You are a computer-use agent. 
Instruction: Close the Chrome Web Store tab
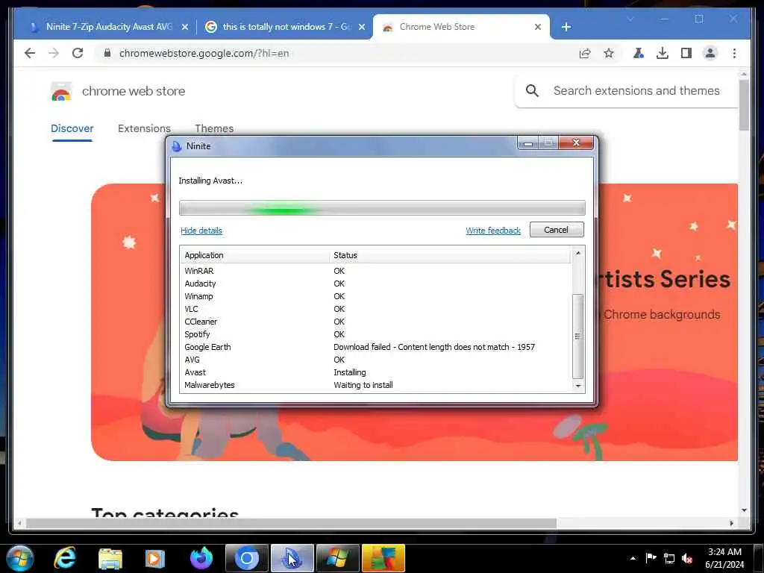[537, 27]
